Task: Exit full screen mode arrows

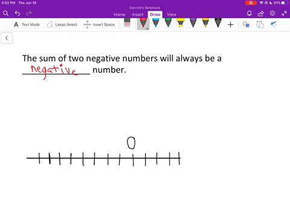Action: click(x=284, y=13)
